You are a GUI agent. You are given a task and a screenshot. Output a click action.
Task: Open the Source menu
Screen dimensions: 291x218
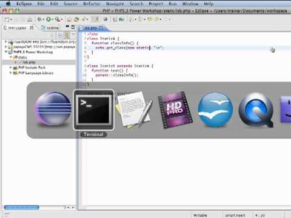(70, 4)
